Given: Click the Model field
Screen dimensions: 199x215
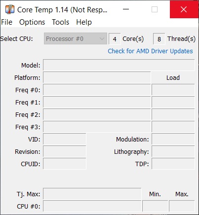Looking at the screenshot, I should [x=119, y=65].
